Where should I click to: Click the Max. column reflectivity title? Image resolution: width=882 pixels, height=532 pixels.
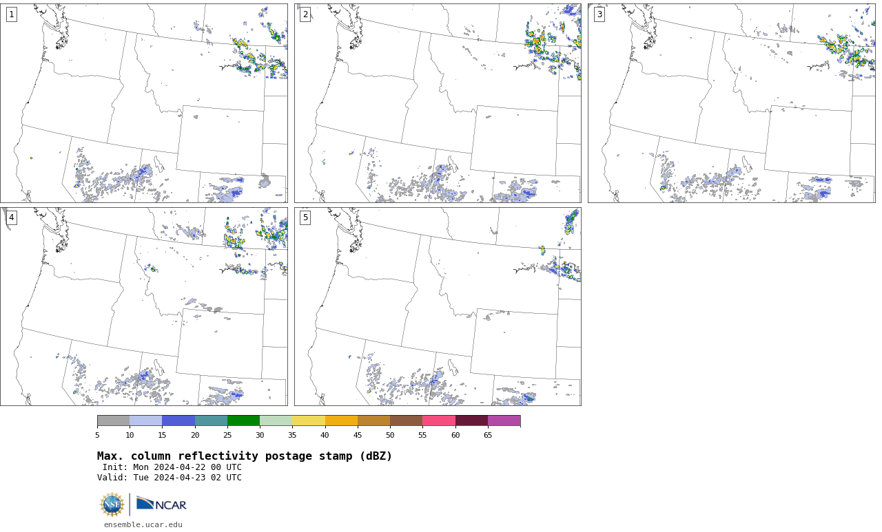[245, 456]
